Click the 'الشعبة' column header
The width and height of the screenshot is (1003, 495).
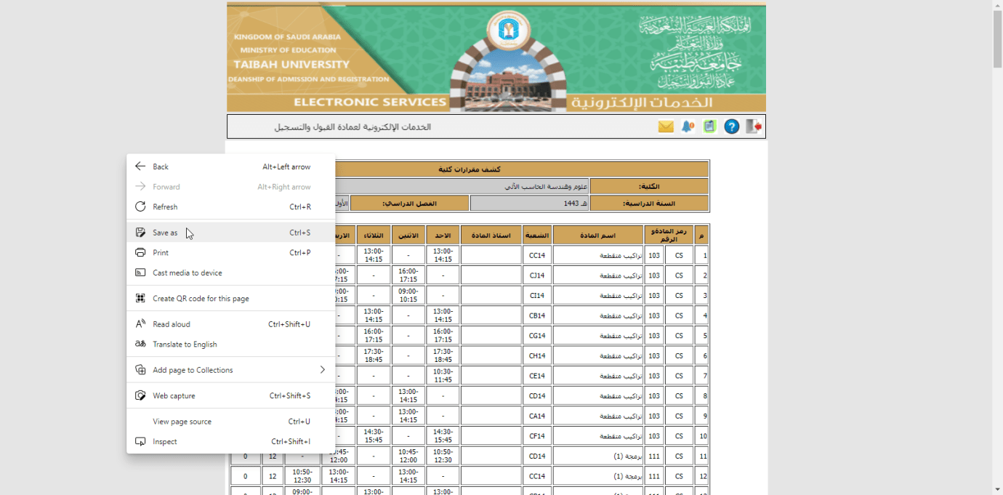[x=537, y=235]
